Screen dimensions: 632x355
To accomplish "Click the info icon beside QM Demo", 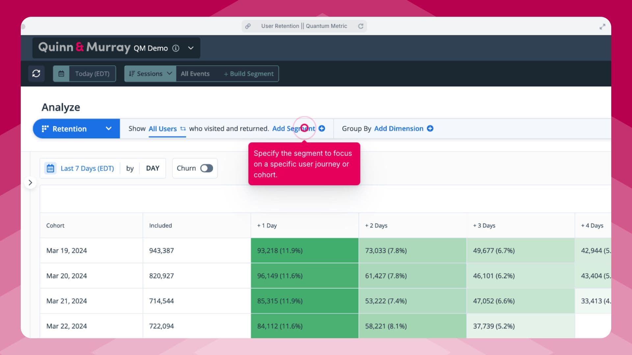I will pos(176,48).
